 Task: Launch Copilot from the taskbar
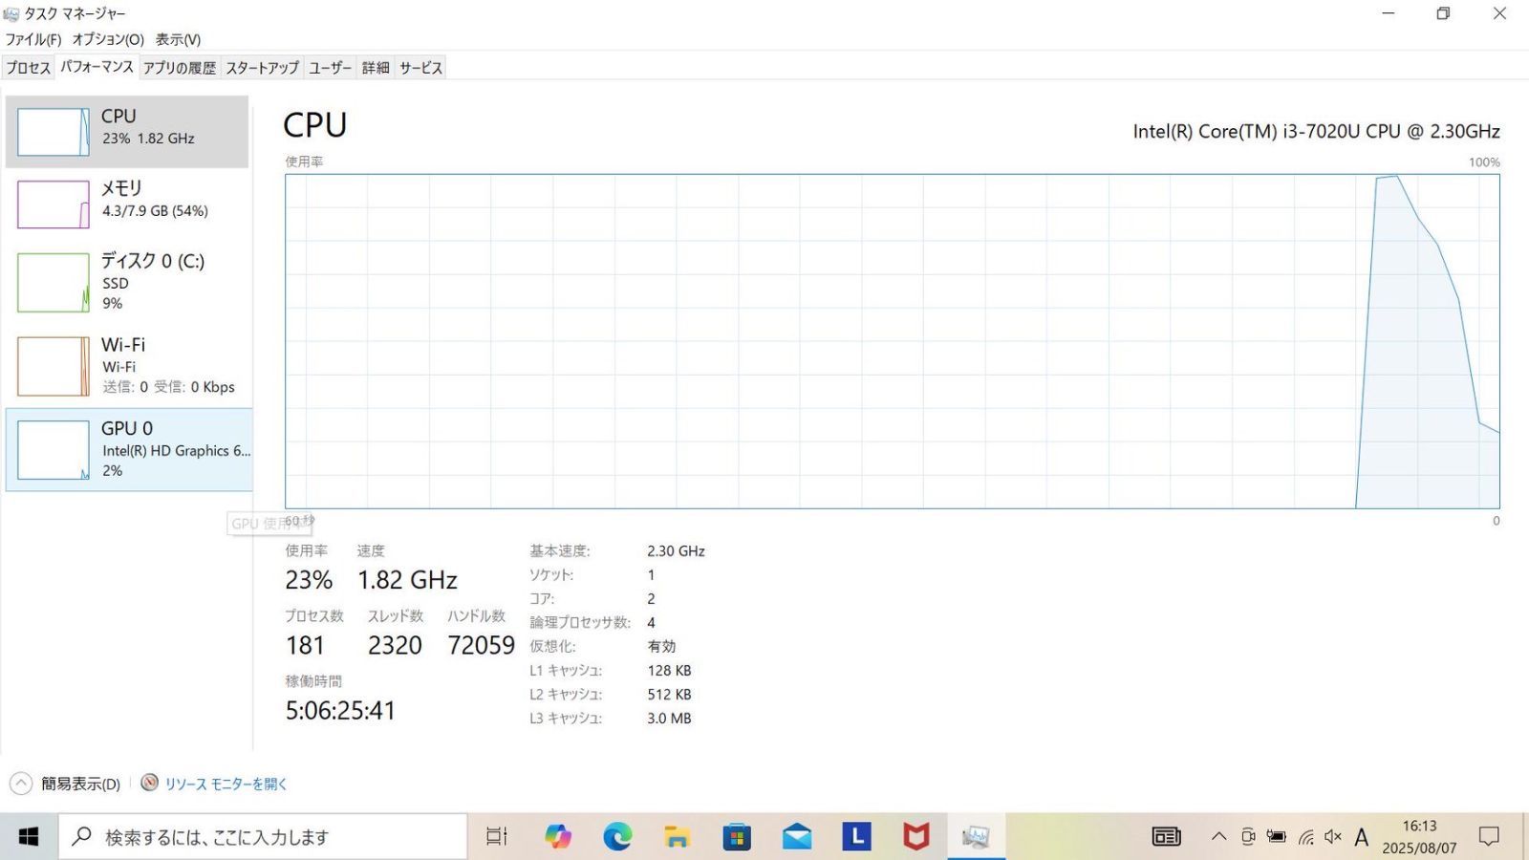pyautogui.click(x=558, y=837)
